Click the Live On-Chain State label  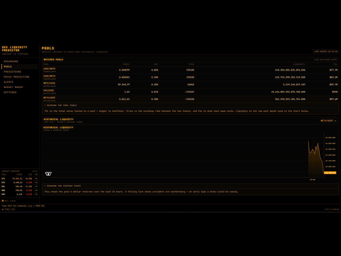pyautogui.click(x=326, y=59)
